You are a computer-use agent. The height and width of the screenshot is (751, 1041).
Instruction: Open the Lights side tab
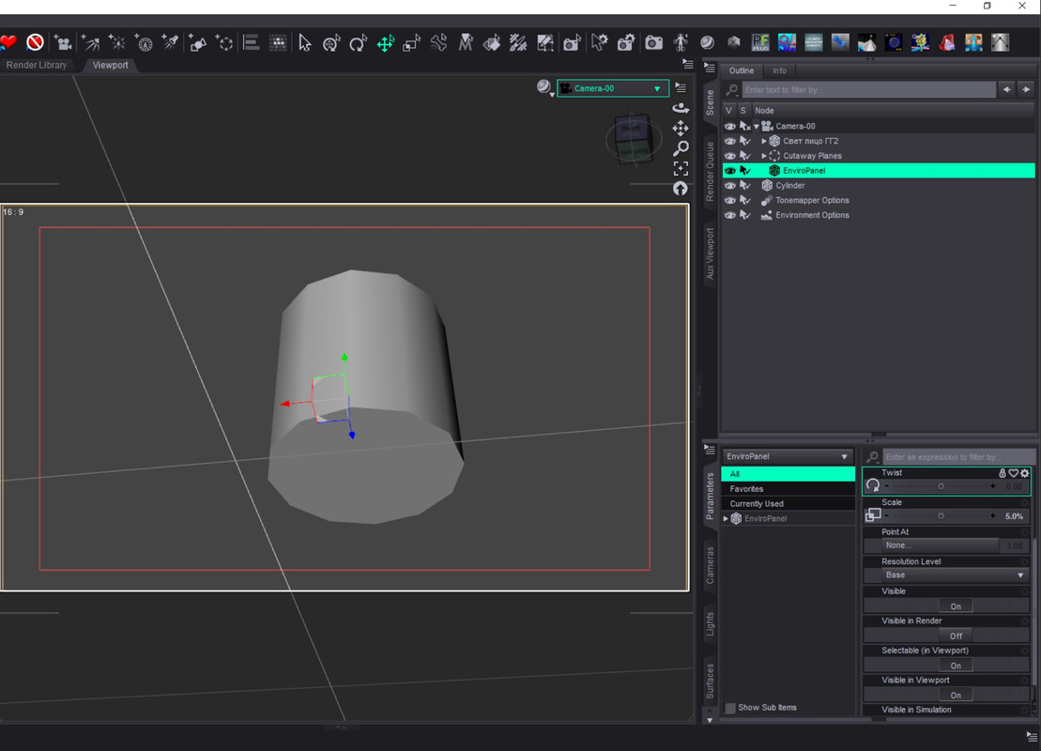[x=710, y=623]
